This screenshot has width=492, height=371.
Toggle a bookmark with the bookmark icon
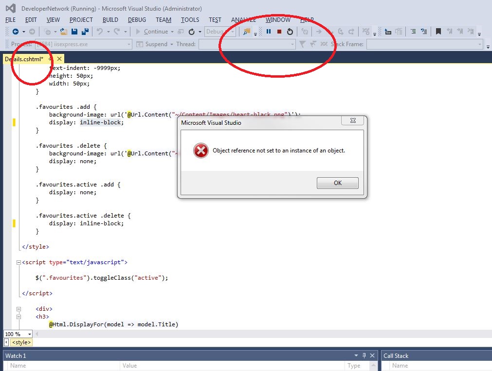[437, 32]
